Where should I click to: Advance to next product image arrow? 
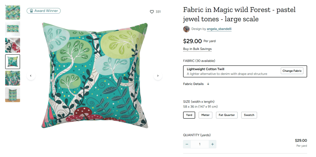(158, 76)
